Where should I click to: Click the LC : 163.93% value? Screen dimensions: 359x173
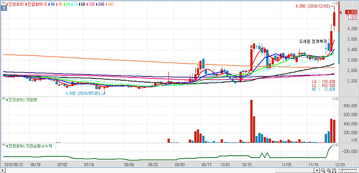click(x=324, y=86)
